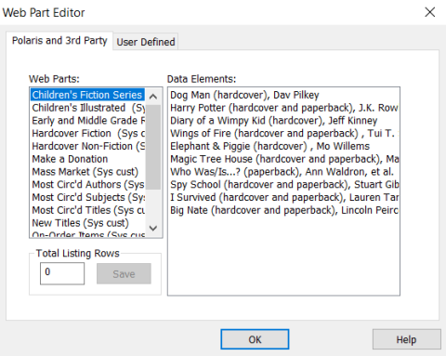Select Spy School data element
This screenshot has height=356, width=446.
point(283,184)
